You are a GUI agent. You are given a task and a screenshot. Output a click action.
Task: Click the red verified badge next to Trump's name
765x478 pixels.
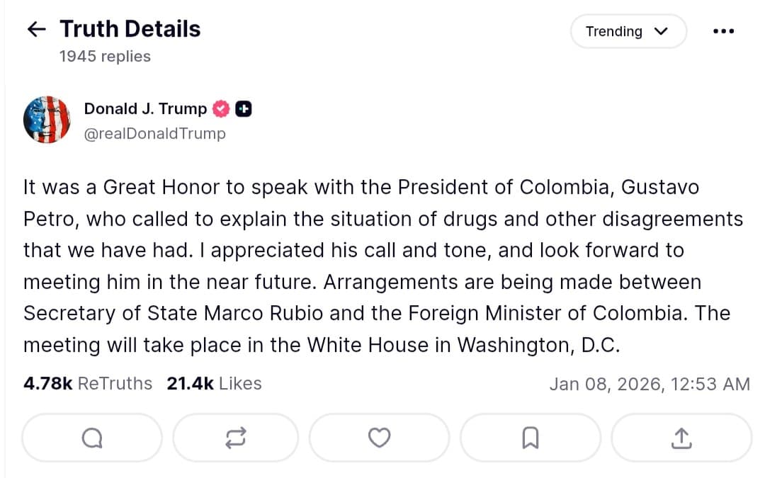(221, 108)
